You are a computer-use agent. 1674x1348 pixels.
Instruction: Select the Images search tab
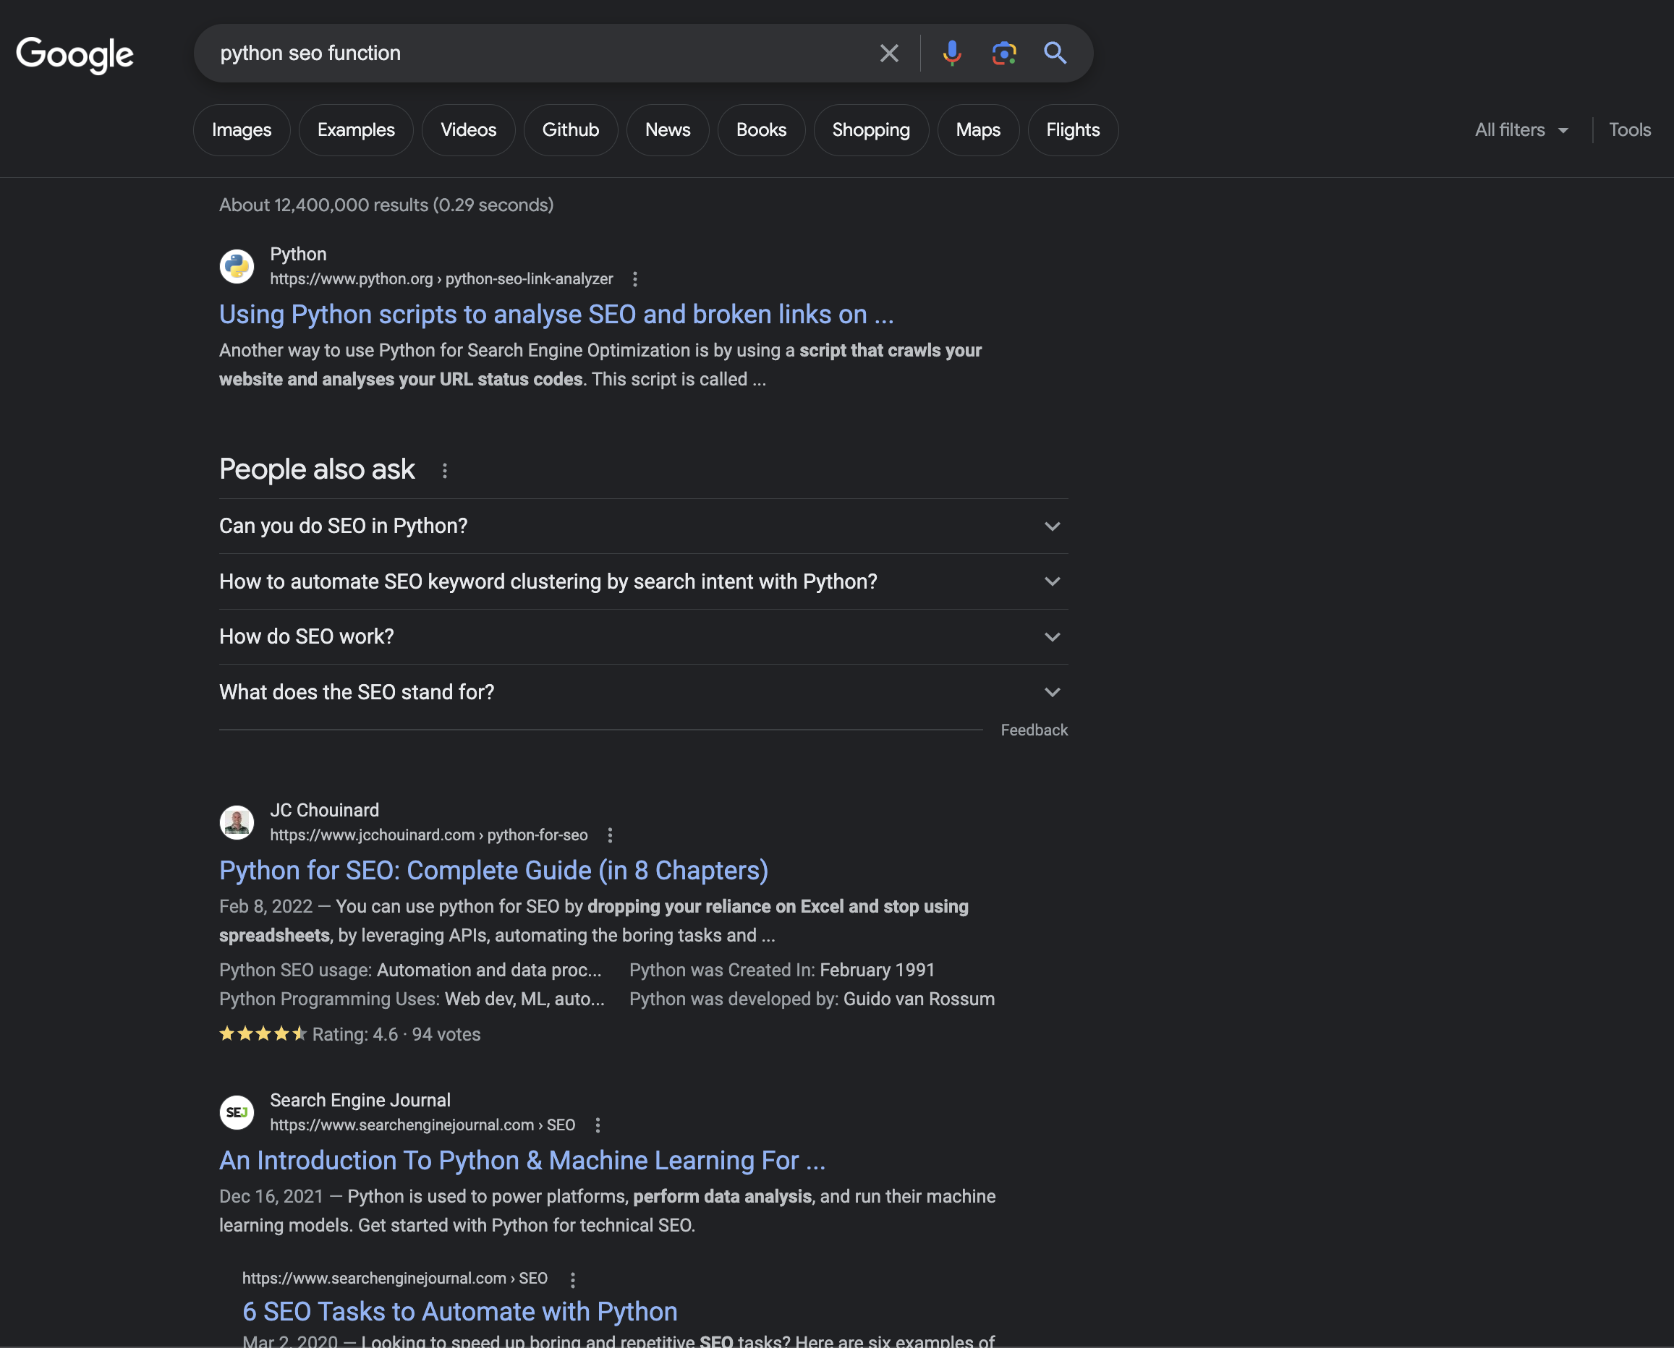[x=241, y=129]
